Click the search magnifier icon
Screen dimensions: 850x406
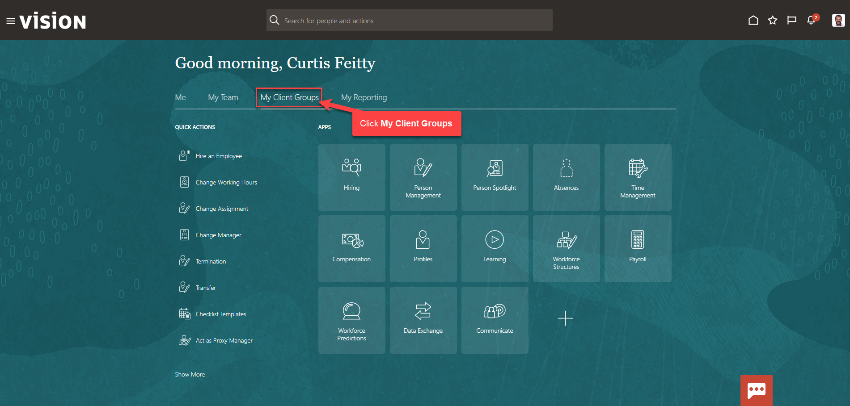275,20
